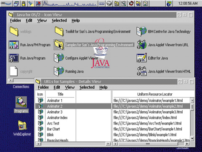This screenshot has height=152, width=202.
Task: Click the down arrow of the vertical scrollbar
Action: [192, 138]
